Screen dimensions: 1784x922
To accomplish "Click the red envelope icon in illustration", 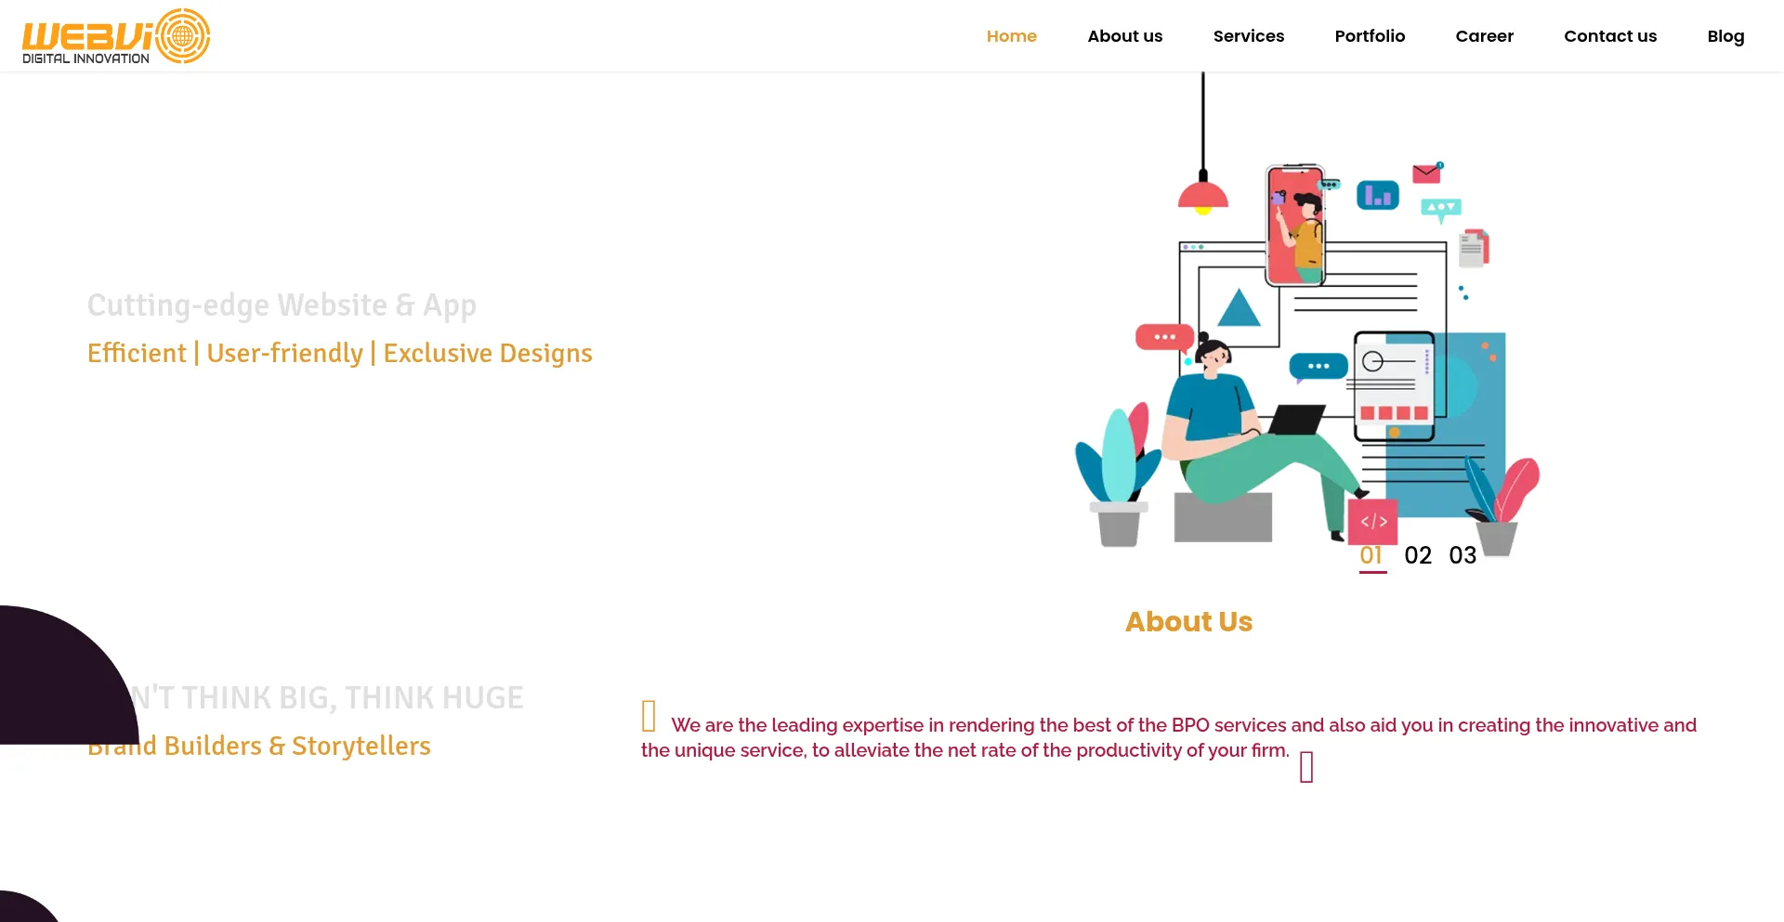I will pyautogui.click(x=1426, y=173).
